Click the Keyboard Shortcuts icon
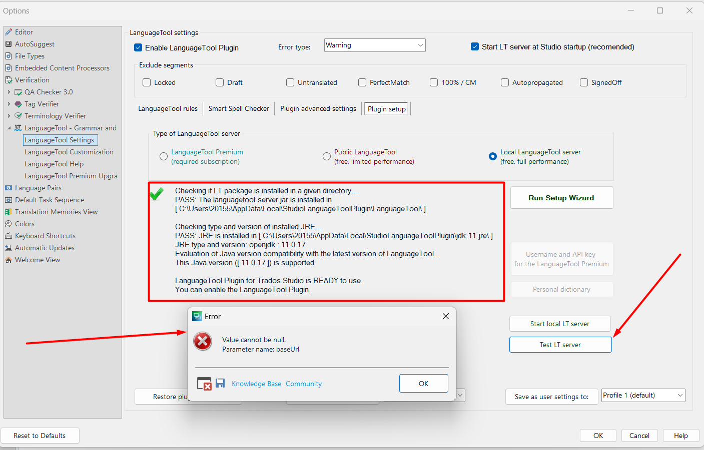The image size is (704, 450). click(x=9, y=236)
